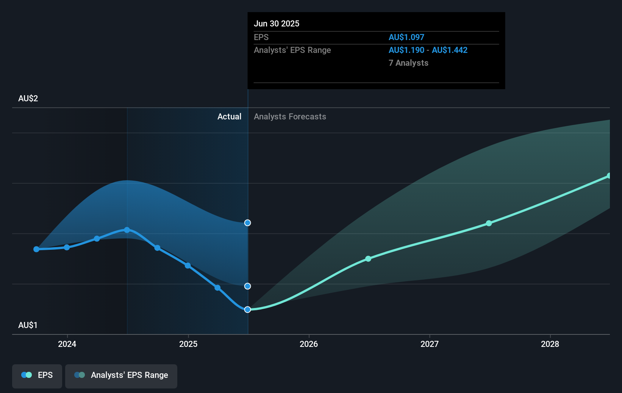Click the highlighted actual EPS endpoint marker
The height and width of the screenshot is (393, 622).
pos(247,309)
